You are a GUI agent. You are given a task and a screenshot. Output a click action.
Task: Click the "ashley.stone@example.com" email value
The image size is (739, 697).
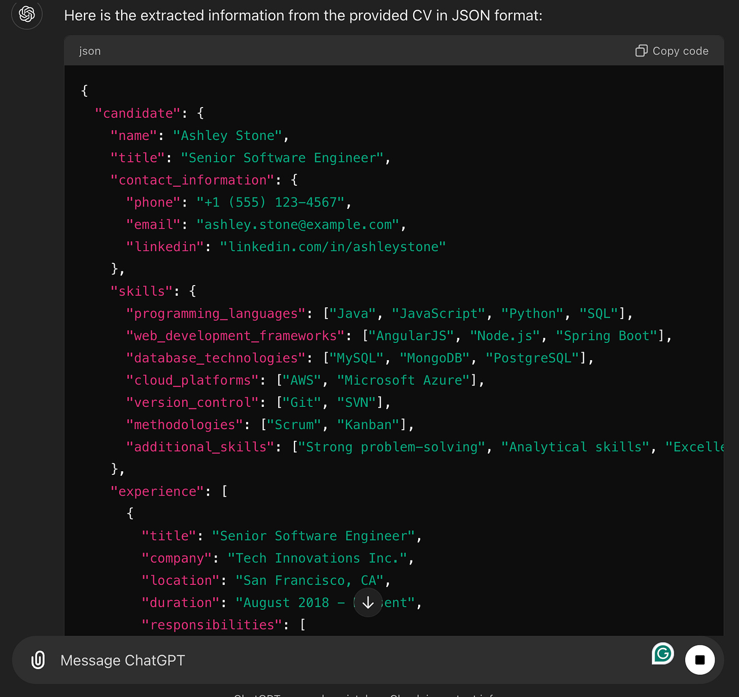pos(298,224)
